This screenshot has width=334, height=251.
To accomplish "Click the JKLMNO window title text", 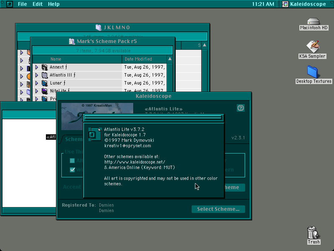I will 117,28.
